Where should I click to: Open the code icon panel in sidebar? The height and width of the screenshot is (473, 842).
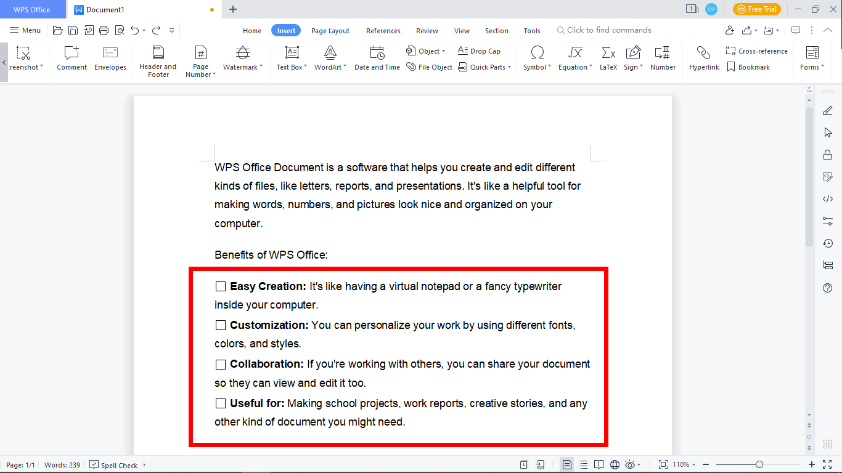[828, 199]
